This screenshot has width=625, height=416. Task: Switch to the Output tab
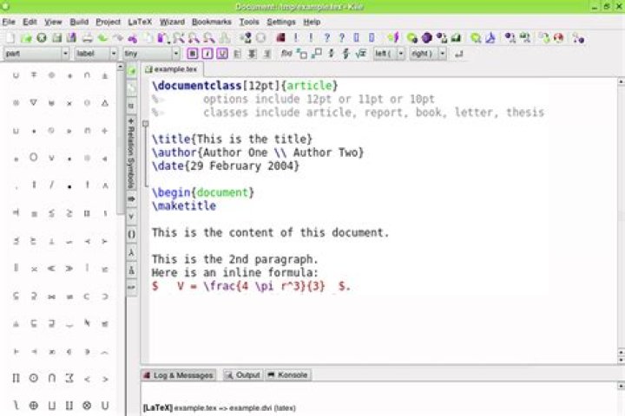(242, 375)
